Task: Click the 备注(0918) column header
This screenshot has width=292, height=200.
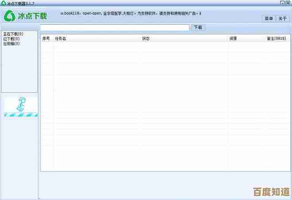Action: [x=276, y=38]
